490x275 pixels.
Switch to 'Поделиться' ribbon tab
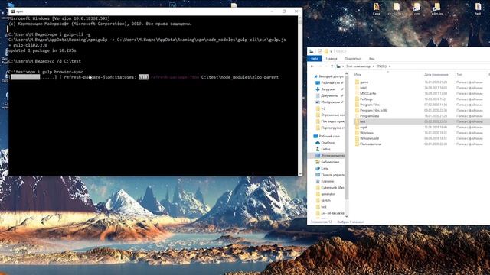point(353,59)
